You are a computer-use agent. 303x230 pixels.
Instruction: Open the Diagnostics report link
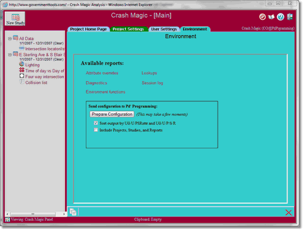pos(96,83)
